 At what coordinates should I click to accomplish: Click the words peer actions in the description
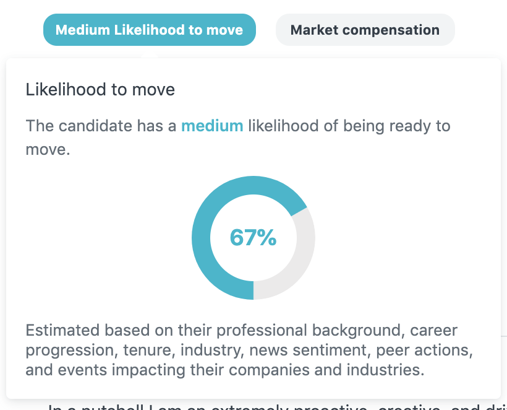[x=425, y=350]
